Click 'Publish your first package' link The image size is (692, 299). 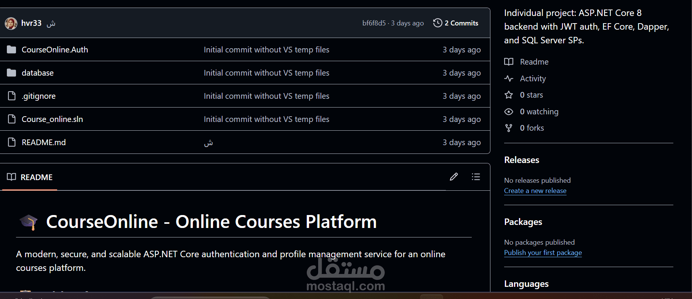click(x=543, y=253)
